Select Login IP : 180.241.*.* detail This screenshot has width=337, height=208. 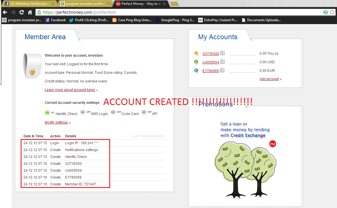[x=81, y=143]
